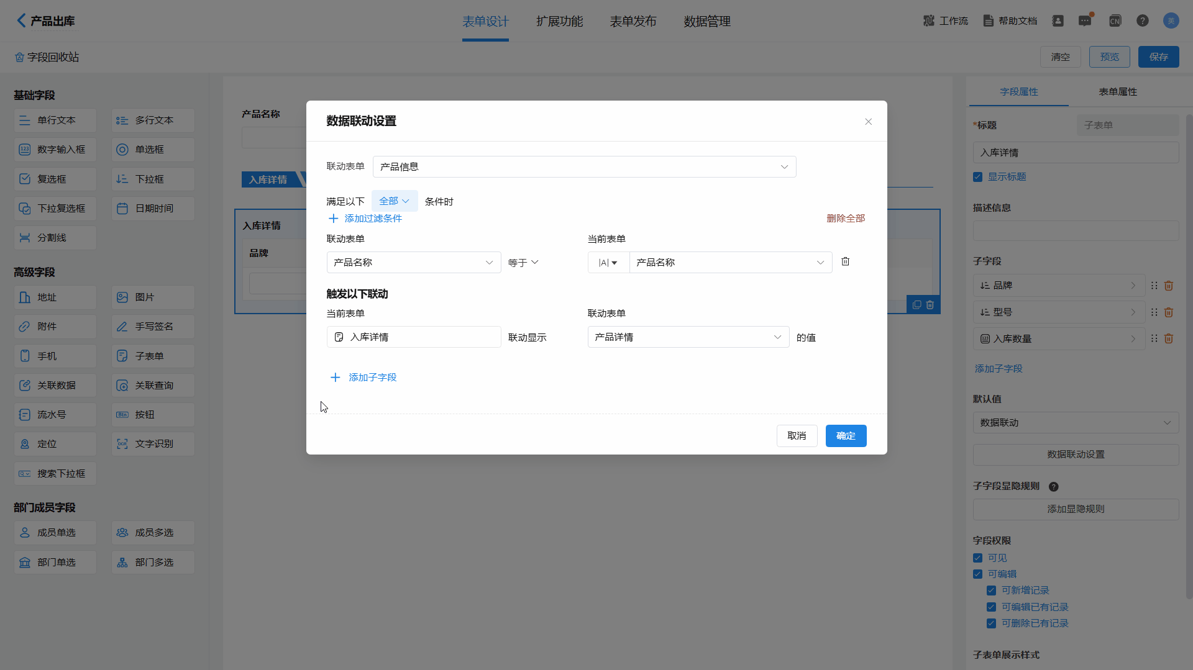
Task: Click the back arrow beside 产品出库
Action: [21, 20]
